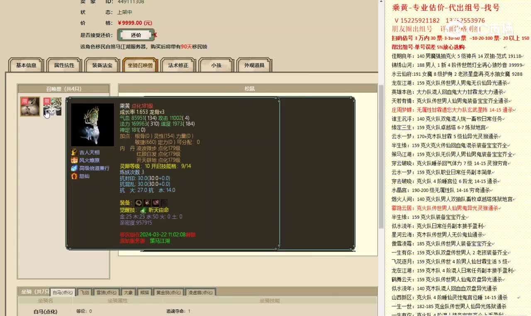Click listing 傲雪凌霜 185 克火队传世男人
The image size is (531, 316).
click(442, 244)
